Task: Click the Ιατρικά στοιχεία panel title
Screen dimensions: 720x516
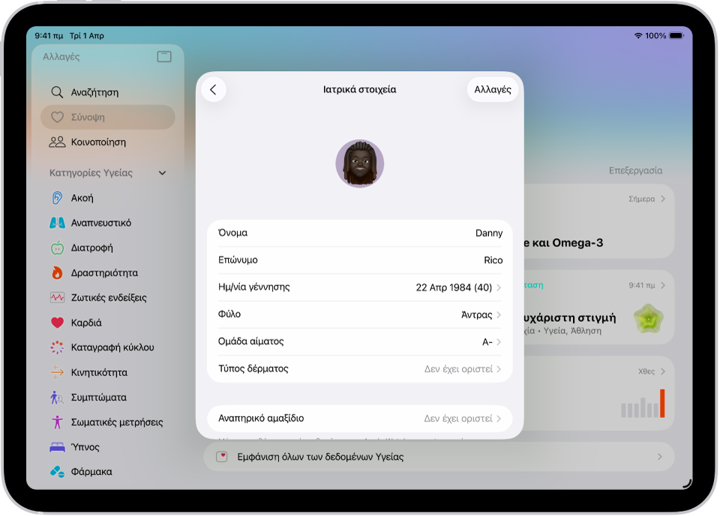Action: [x=359, y=89]
